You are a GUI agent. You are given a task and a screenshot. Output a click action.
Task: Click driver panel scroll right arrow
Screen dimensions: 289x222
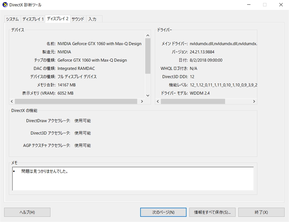[x=254, y=101]
